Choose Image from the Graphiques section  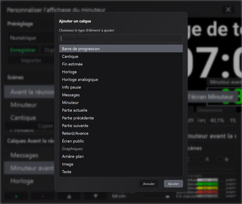coord(121,164)
